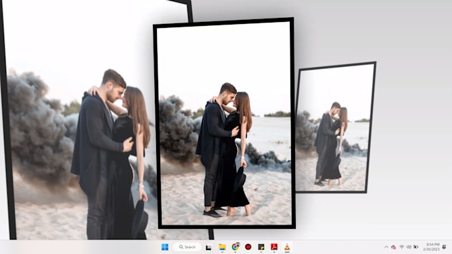Viewport: 452px width, 254px height.
Task: Show hidden system tray icons
Action: tap(386, 247)
